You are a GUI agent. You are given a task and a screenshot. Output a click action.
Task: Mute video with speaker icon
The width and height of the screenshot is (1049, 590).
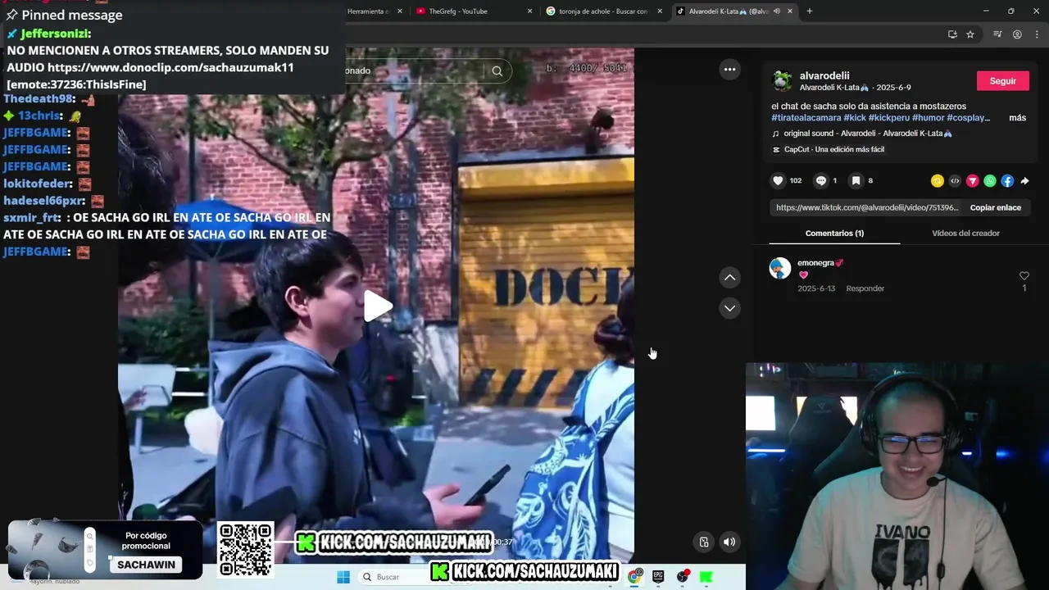point(729,542)
